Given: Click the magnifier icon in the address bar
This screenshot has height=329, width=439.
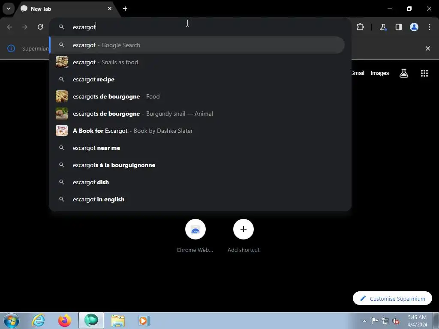Looking at the screenshot, I should click(62, 27).
